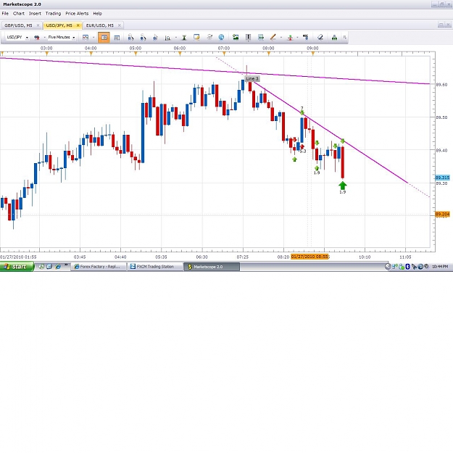Select the Line 3 label on trendline
Screen dimensions: 453x453
[252, 78]
